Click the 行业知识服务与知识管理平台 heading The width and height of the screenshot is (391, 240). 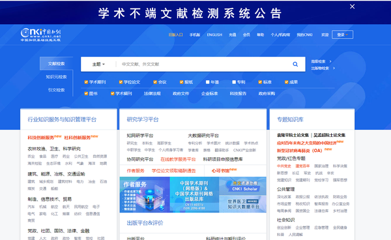click(62, 119)
